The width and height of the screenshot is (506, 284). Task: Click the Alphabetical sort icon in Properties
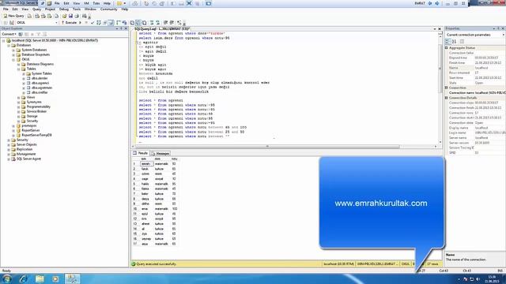[x=454, y=42]
